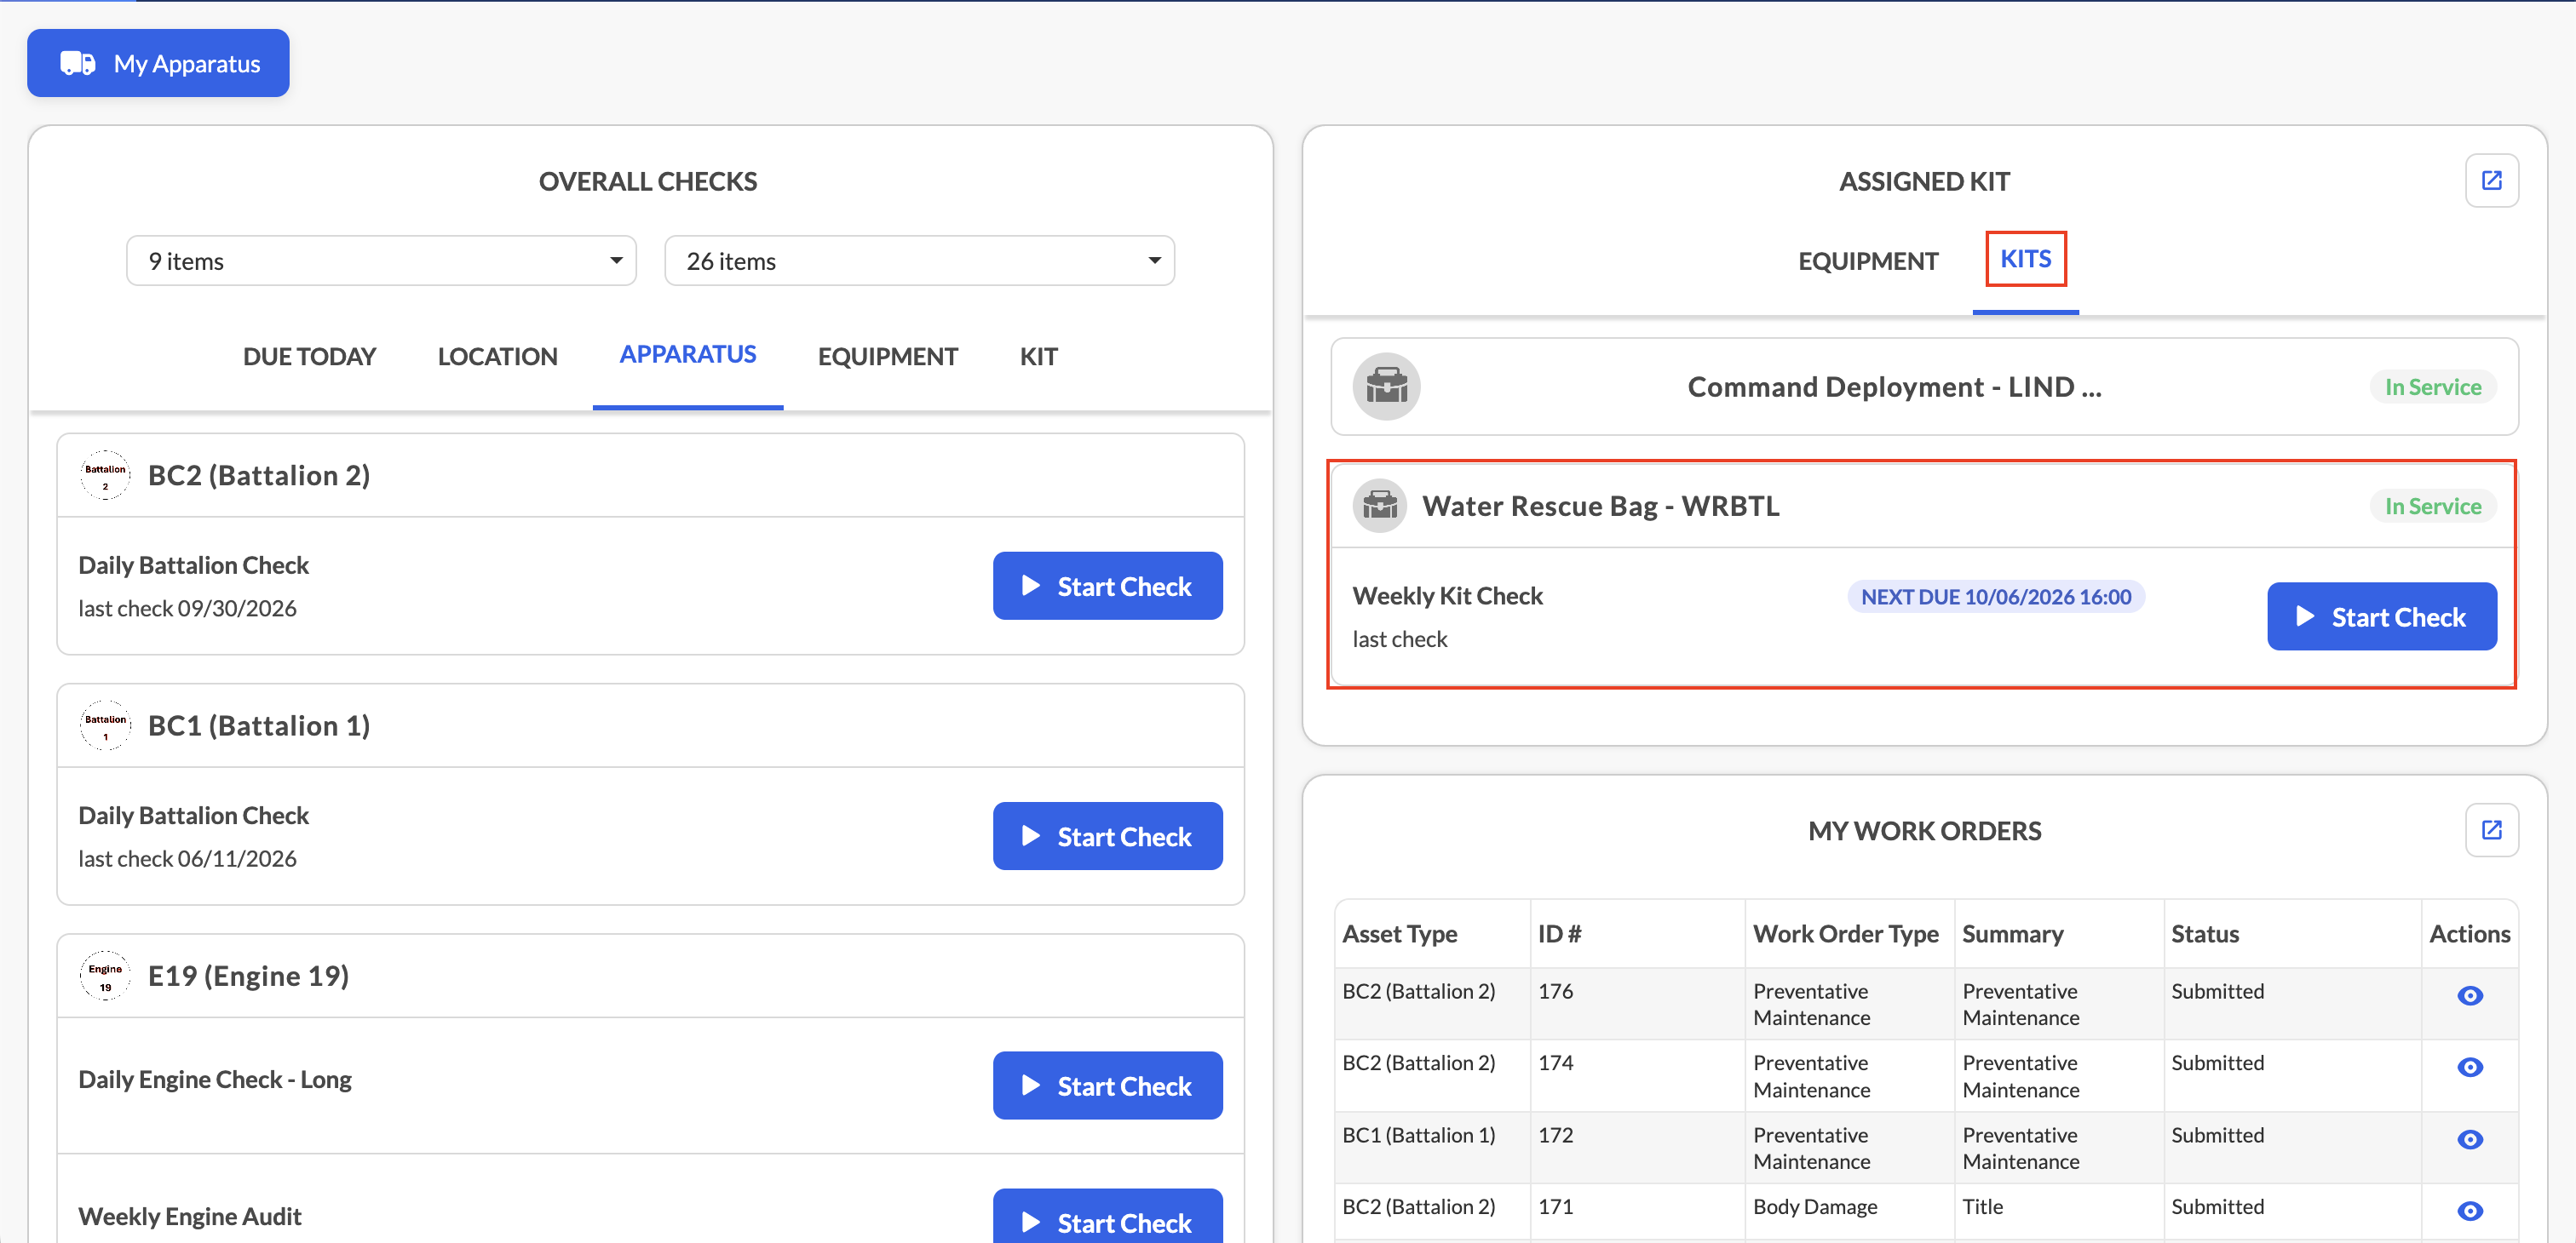The width and height of the screenshot is (2576, 1243).
Task: View work order 171 eye icon
Action: 2469,1211
